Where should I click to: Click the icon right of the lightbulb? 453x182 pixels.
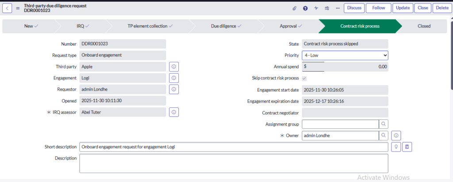pos(407,147)
